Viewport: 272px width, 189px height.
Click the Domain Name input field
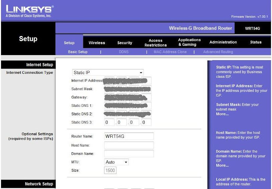(129, 154)
